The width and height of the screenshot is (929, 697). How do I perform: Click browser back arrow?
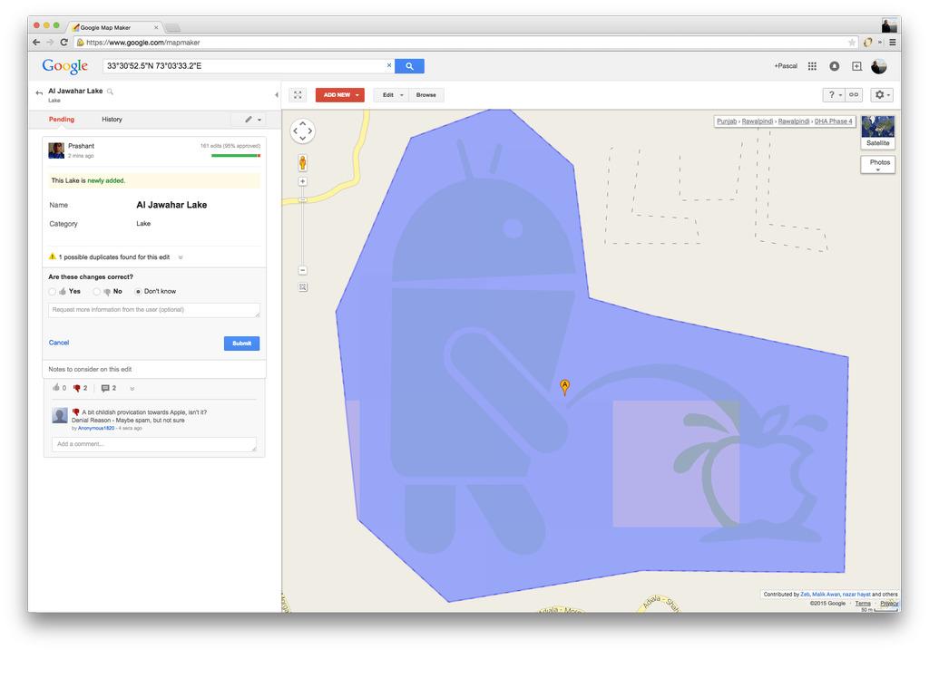[36, 43]
